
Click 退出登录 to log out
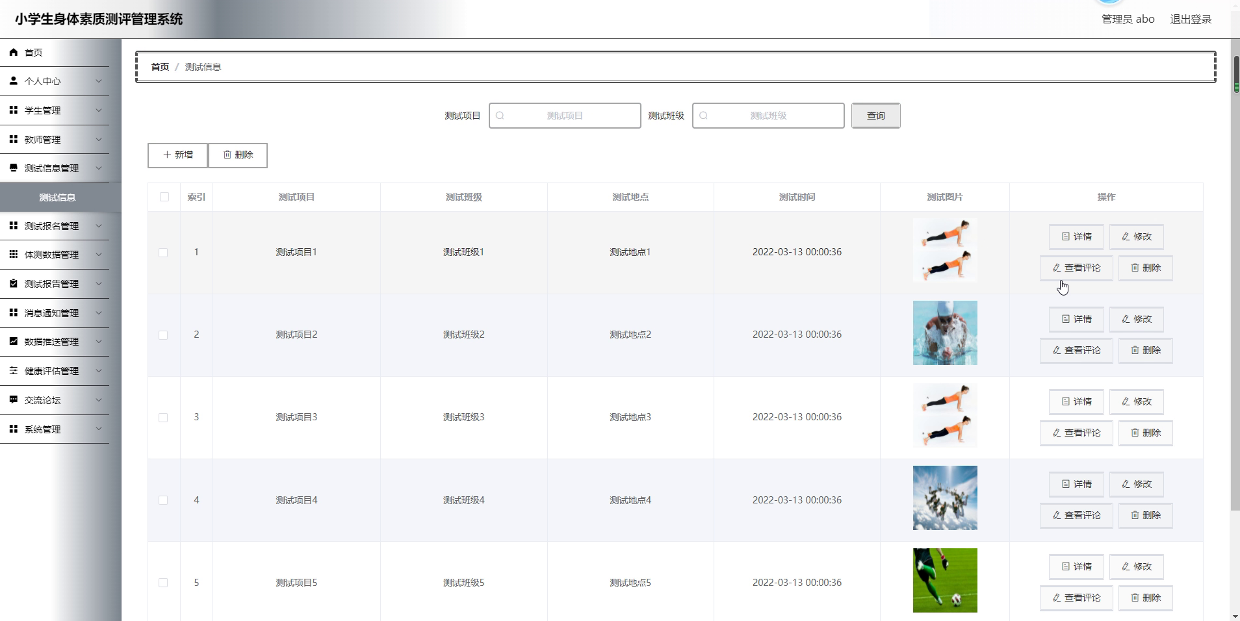point(1191,19)
